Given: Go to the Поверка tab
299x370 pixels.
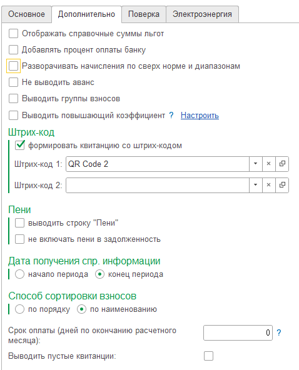Looking at the screenshot, I should (x=144, y=14).
